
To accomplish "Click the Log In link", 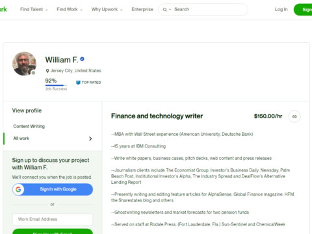I will pos(281,9).
